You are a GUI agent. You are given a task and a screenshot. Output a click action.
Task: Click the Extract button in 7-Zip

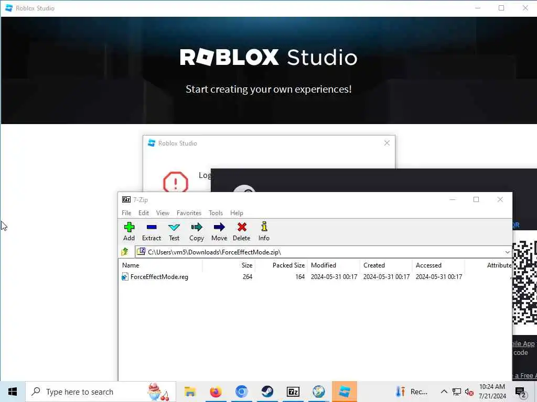coord(152,232)
